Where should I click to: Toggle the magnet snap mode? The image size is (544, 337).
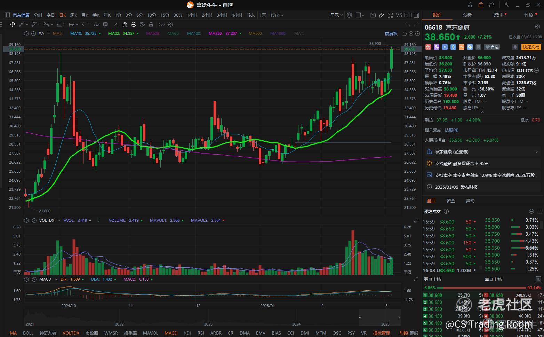pos(125,24)
